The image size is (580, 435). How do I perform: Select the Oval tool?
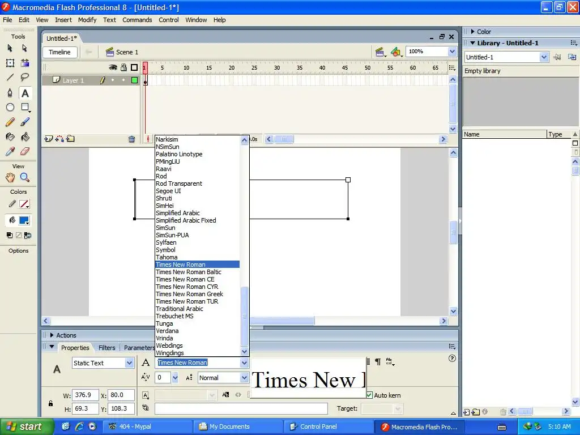click(10, 107)
